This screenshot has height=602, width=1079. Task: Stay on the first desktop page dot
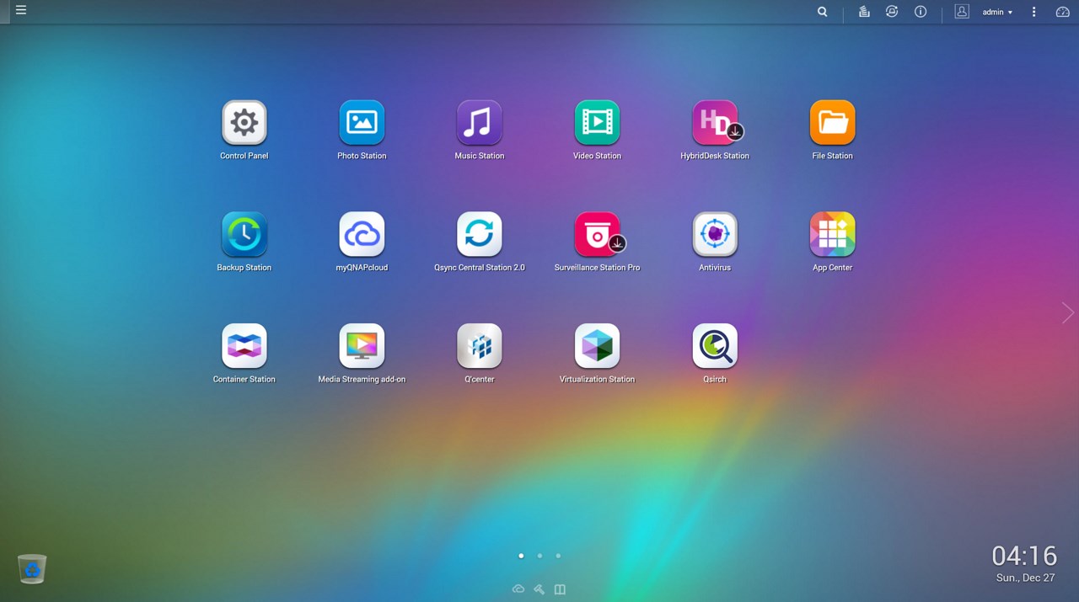pos(521,556)
